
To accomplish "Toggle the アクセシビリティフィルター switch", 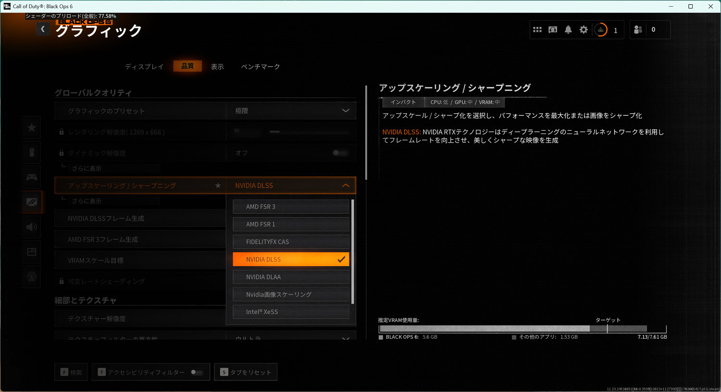I will coord(197,372).
